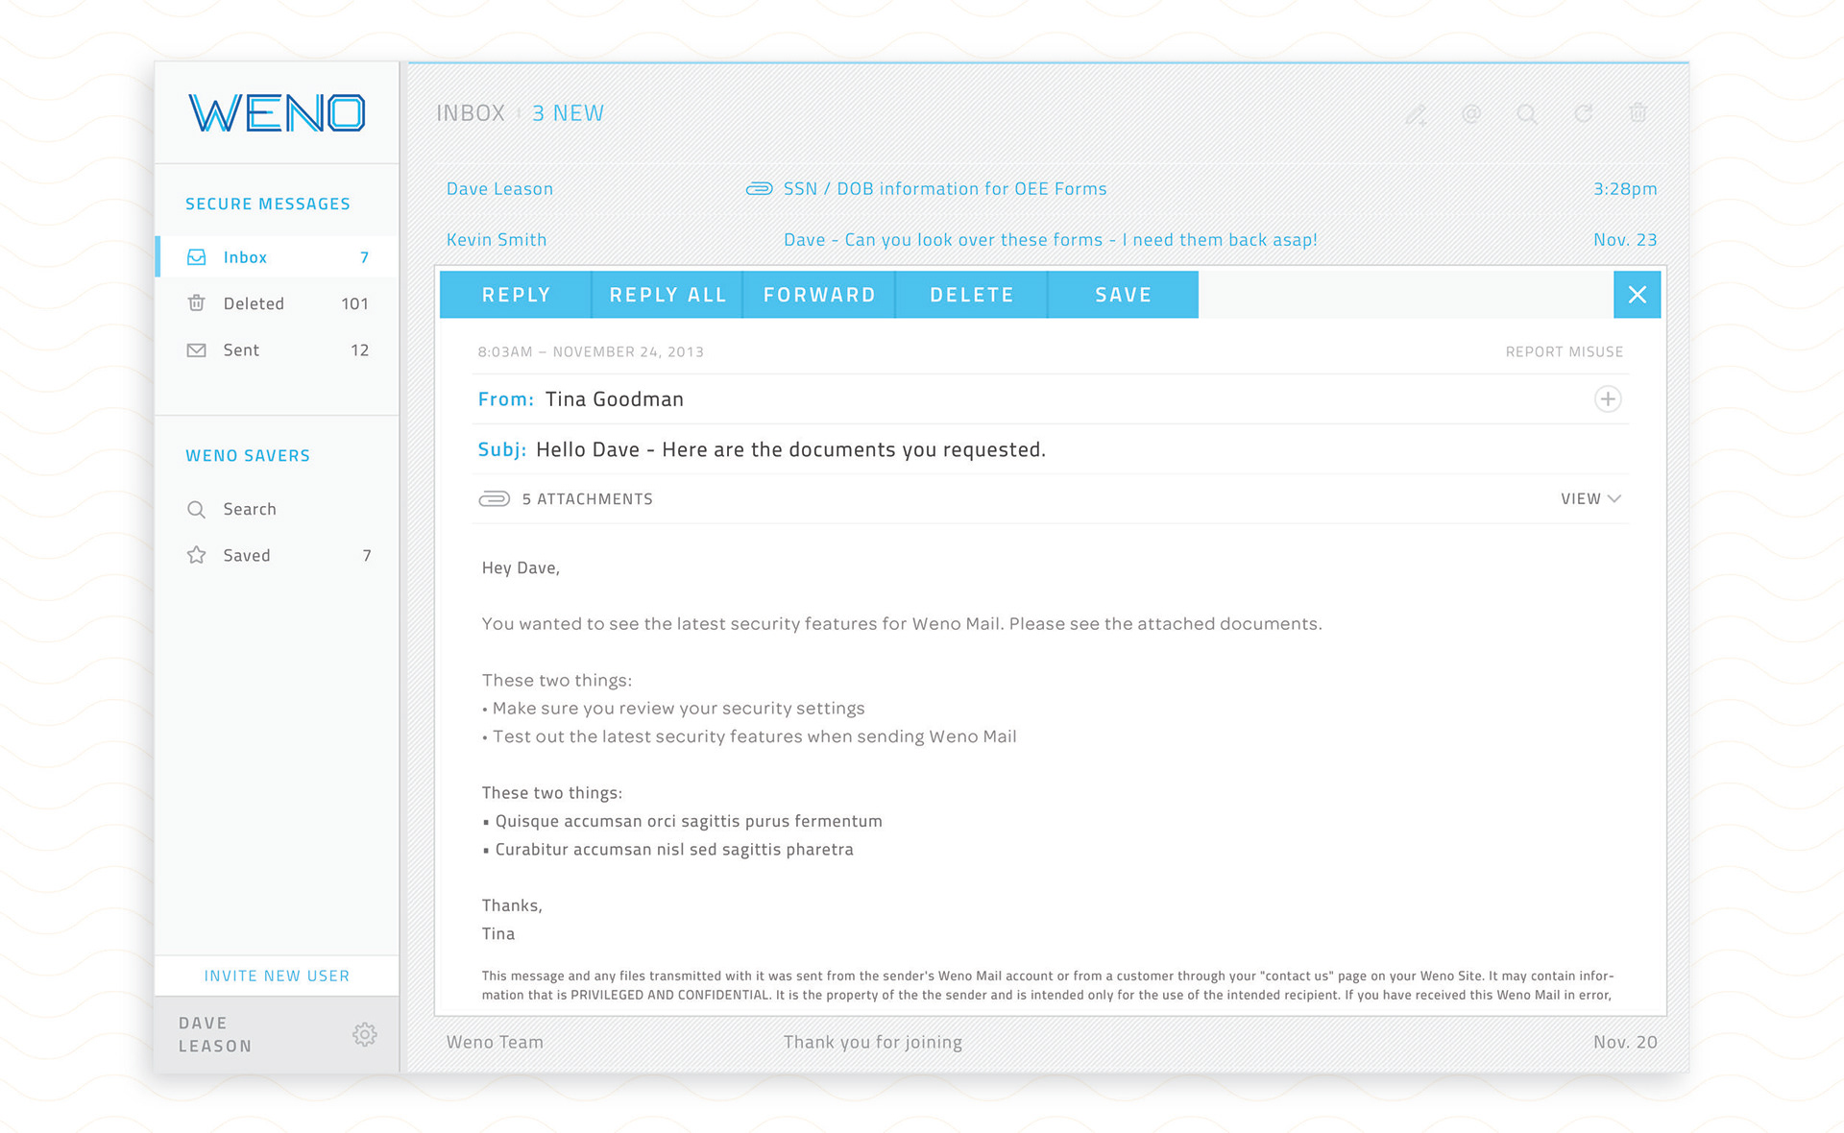Click the 8:03AM November 24, 2013 timestamp
The height and width of the screenshot is (1133, 1844).
(591, 352)
